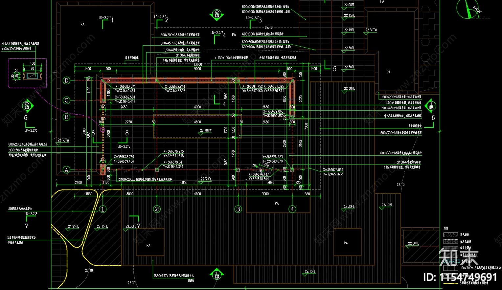Select section mark 8 above LD-2.2.5 label
Screen dimensions: 502x290
pyautogui.click(x=127, y=133)
